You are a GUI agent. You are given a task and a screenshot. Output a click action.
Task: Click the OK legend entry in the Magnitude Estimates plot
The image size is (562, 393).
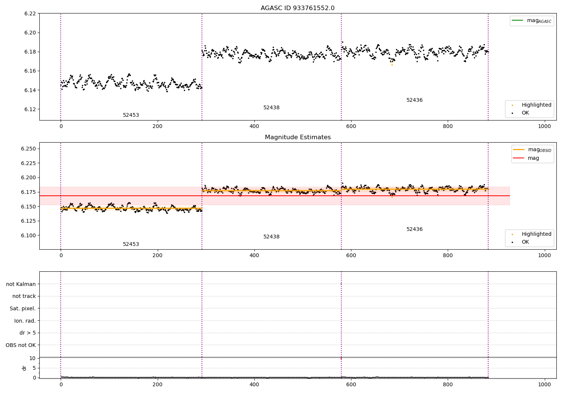point(521,242)
